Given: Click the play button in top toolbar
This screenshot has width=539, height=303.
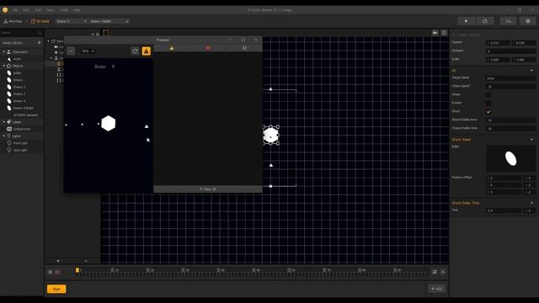Looking at the screenshot, I should (x=466, y=21).
